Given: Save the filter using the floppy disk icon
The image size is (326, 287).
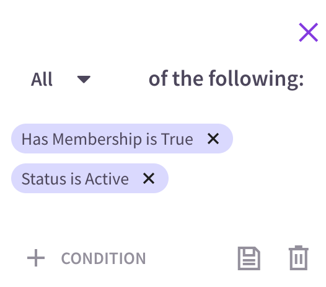Looking at the screenshot, I should tap(249, 258).
